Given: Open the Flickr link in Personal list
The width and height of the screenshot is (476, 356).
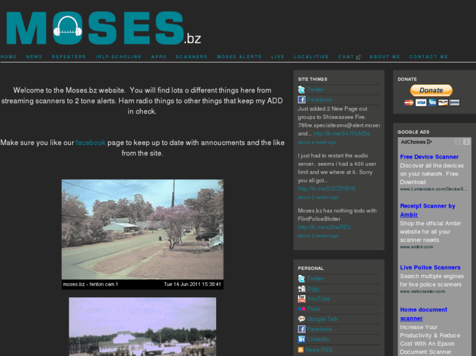Looking at the screenshot, I should (x=314, y=309).
